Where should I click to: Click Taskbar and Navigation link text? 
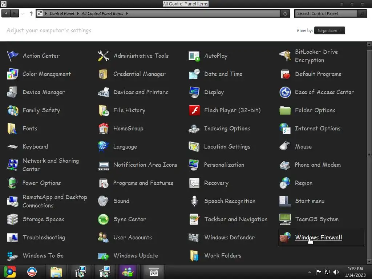(236, 219)
